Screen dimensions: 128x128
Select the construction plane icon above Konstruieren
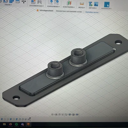pos(69,3)
